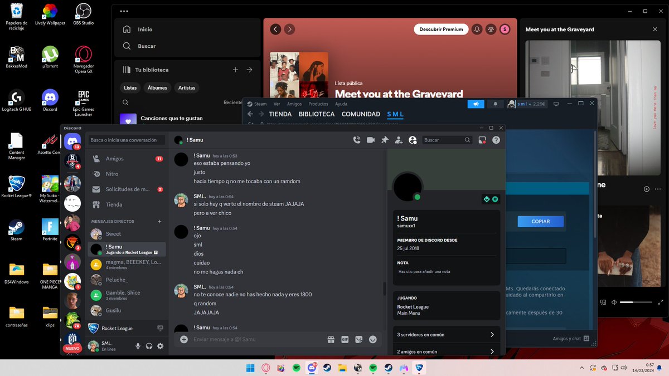Go back in Spotify navigation

pyautogui.click(x=275, y=30)
